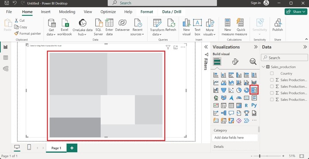Select the Donut chart visual
Image resolution: width=309 pixels, height=159 pixels.
[x=246, y=90]
